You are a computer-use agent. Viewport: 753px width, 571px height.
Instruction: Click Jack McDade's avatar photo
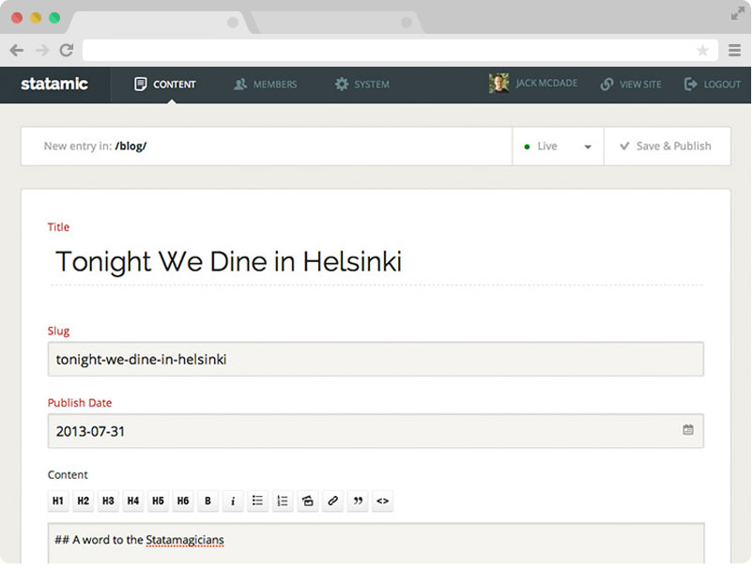[x=499, y=84]
